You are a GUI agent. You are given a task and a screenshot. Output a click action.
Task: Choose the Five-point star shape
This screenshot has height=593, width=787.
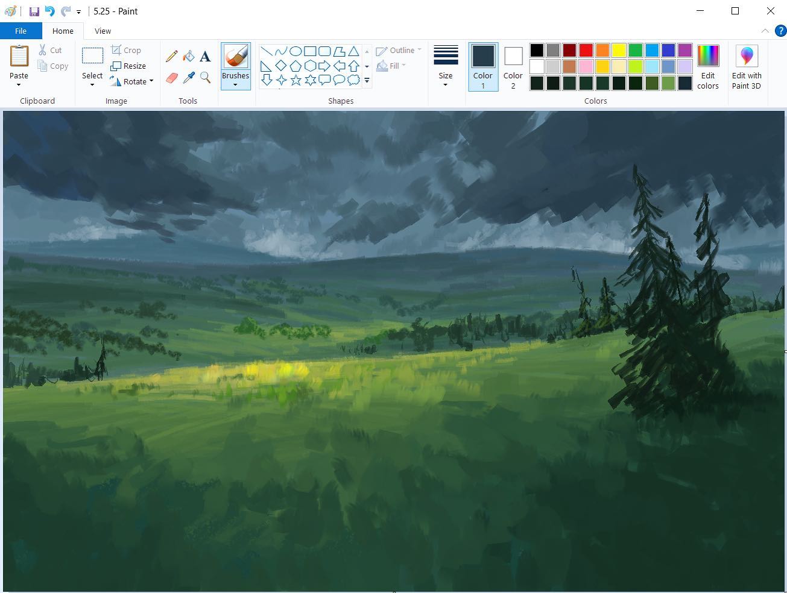point(296,80)
